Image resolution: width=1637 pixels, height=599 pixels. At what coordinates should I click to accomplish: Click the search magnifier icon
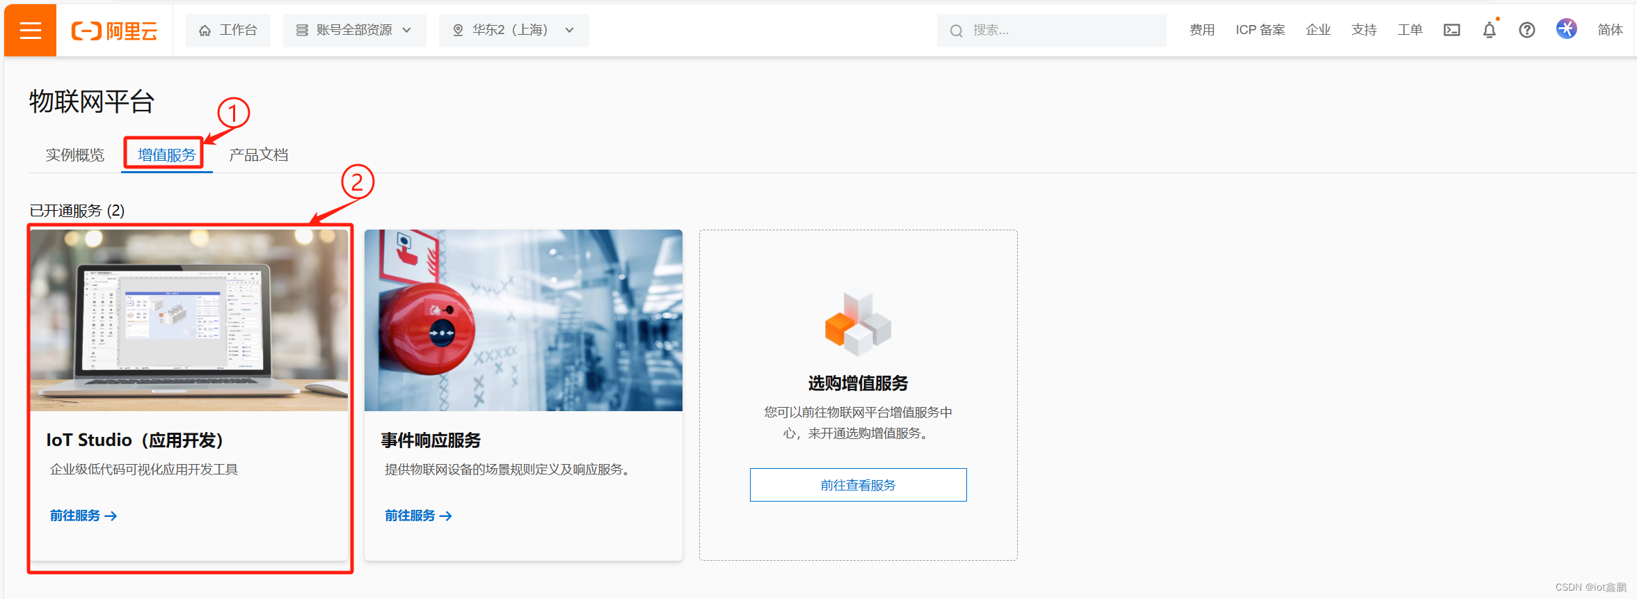click(x=957, y=31)
